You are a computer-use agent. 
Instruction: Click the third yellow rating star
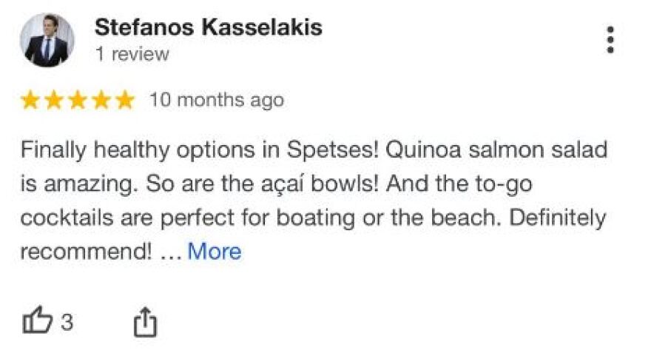coord(78,100)
